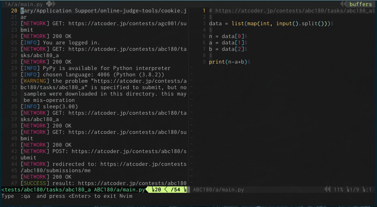
Task: Click the "online-judge-tools/cookie.j" path on line 20
Action: (143, 11)
